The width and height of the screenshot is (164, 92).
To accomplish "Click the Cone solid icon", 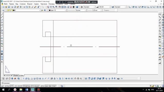I will pyautogui.click(x=32, y=78).
